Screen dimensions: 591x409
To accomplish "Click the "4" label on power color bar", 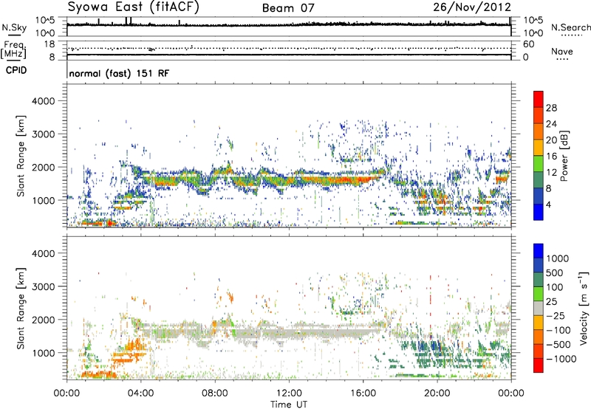I will pos(549,205).
